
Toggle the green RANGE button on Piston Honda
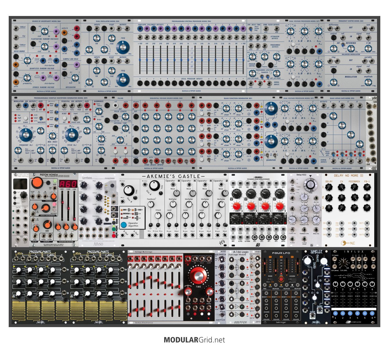point(55,181)
